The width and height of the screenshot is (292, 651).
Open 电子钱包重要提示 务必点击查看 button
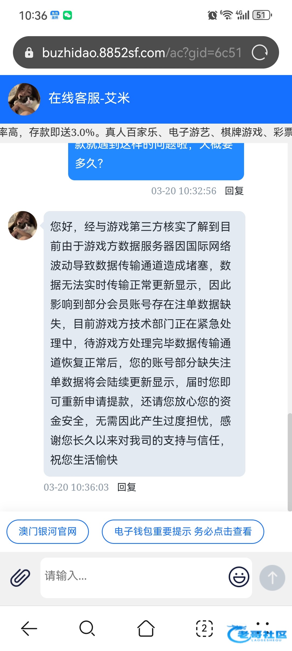[x=183, y=531]
